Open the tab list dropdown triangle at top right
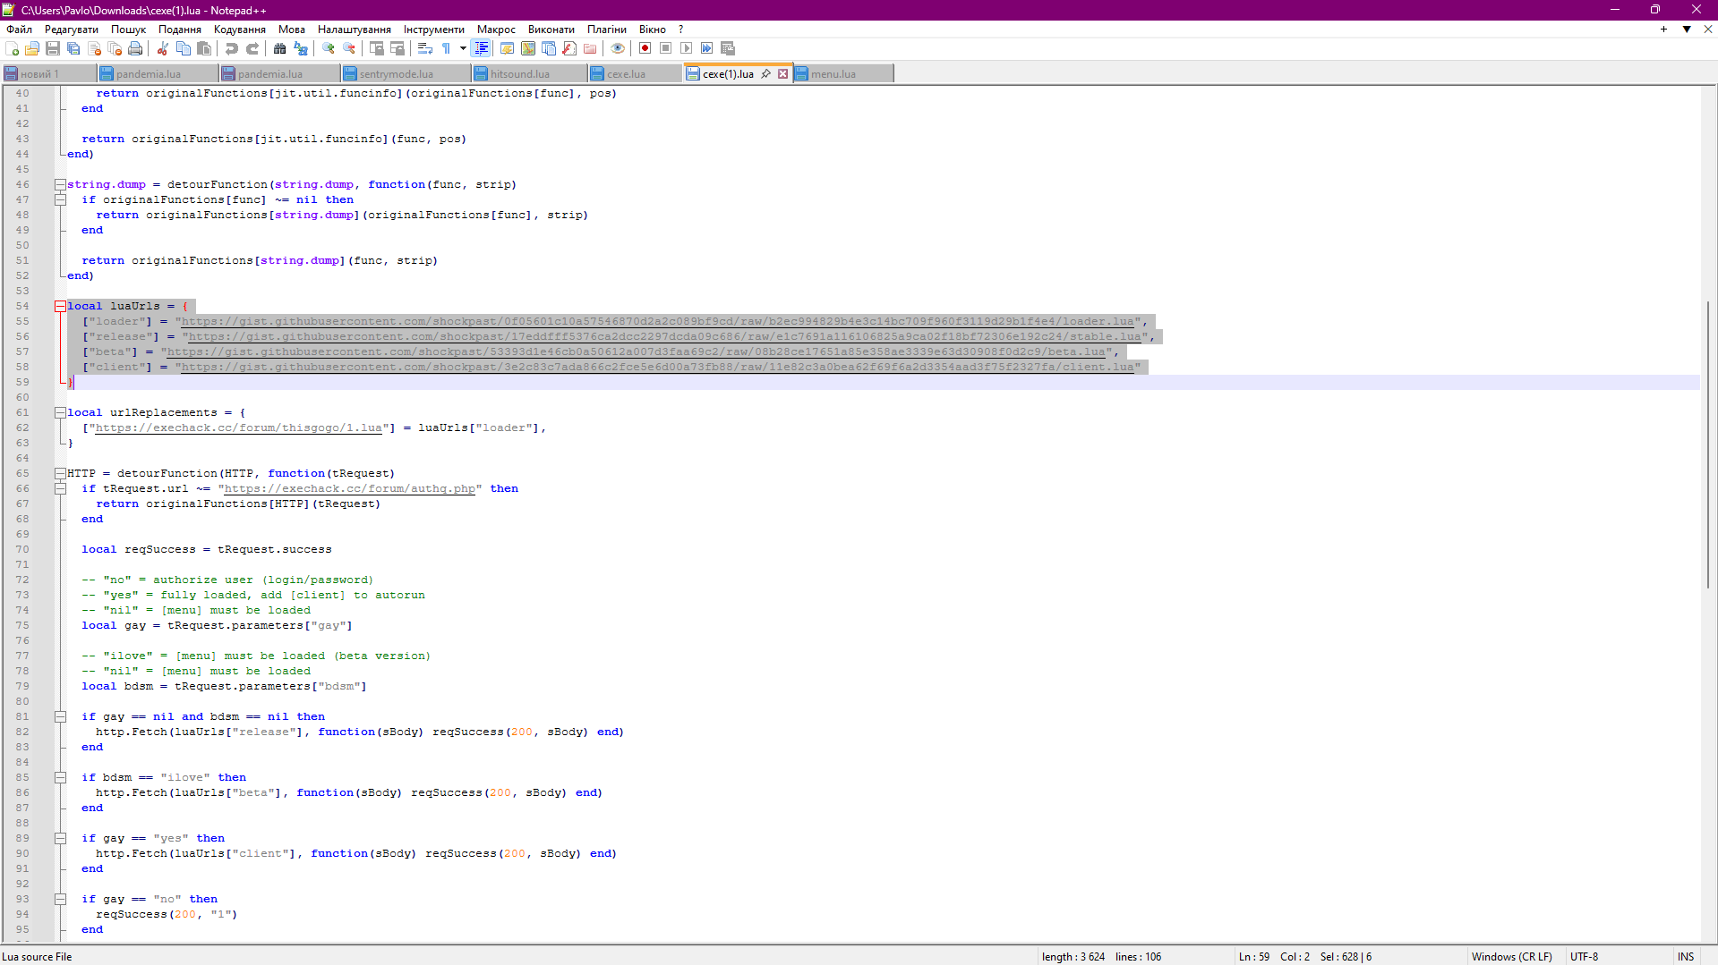Viewport: 1718px width, 965px height. (1687, 30)
